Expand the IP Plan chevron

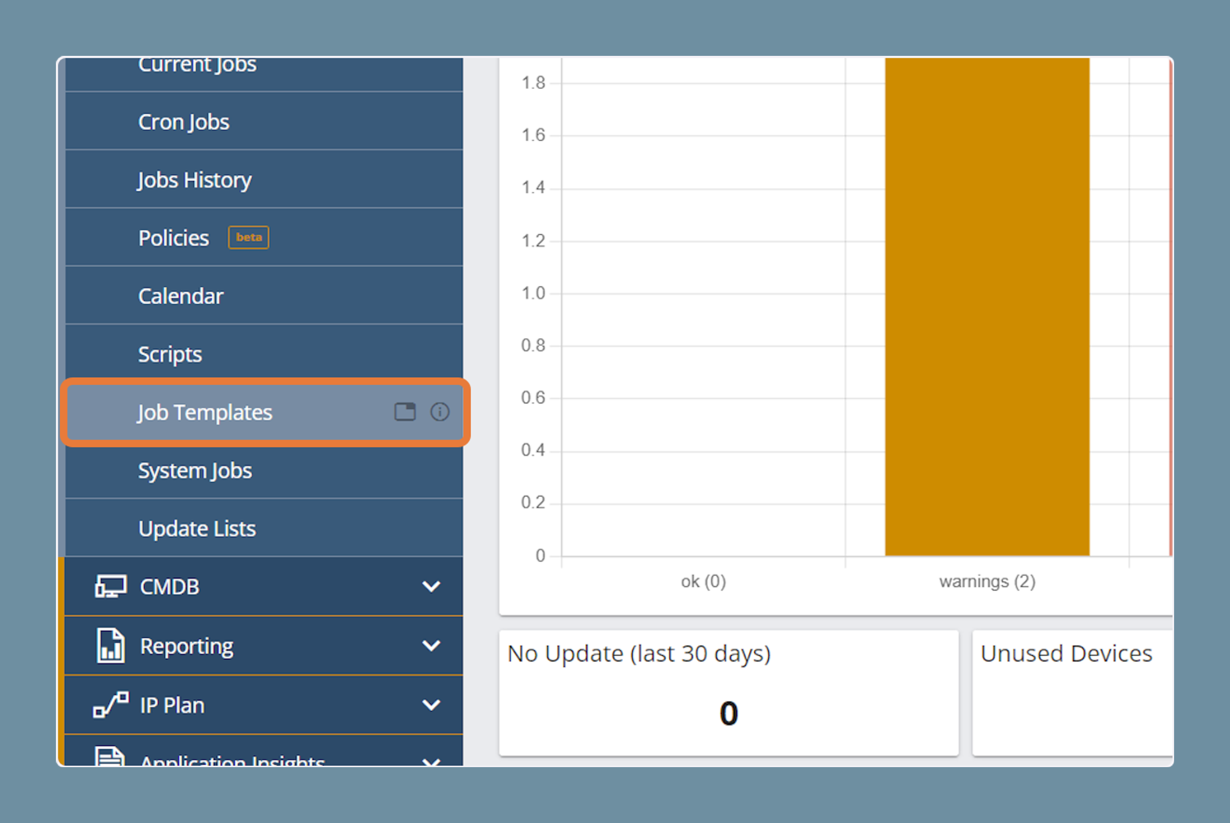(431, 705)
